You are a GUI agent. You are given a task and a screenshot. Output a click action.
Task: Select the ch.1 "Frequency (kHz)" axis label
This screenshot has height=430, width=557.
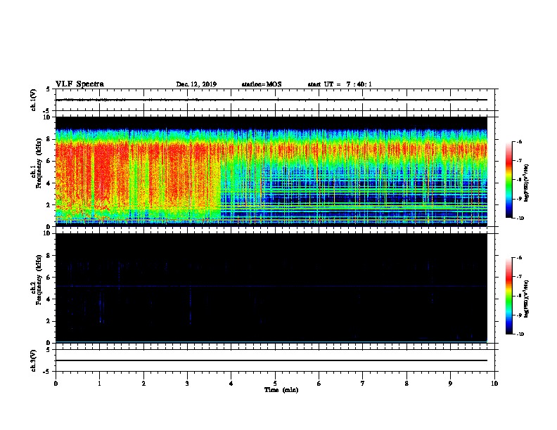pyautogui.click(x=39, y=163)
